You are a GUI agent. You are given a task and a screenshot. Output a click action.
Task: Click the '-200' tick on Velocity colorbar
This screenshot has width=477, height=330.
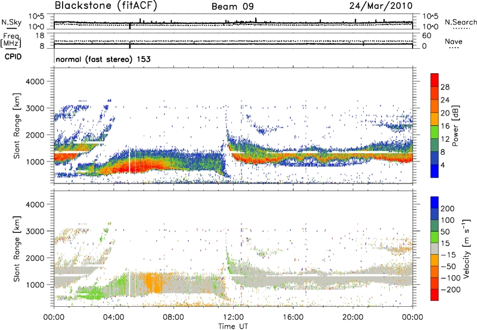point(450,289)
